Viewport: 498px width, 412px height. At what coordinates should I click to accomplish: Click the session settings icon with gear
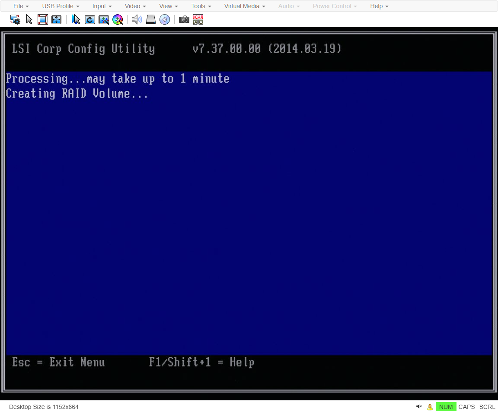[15, 20]
